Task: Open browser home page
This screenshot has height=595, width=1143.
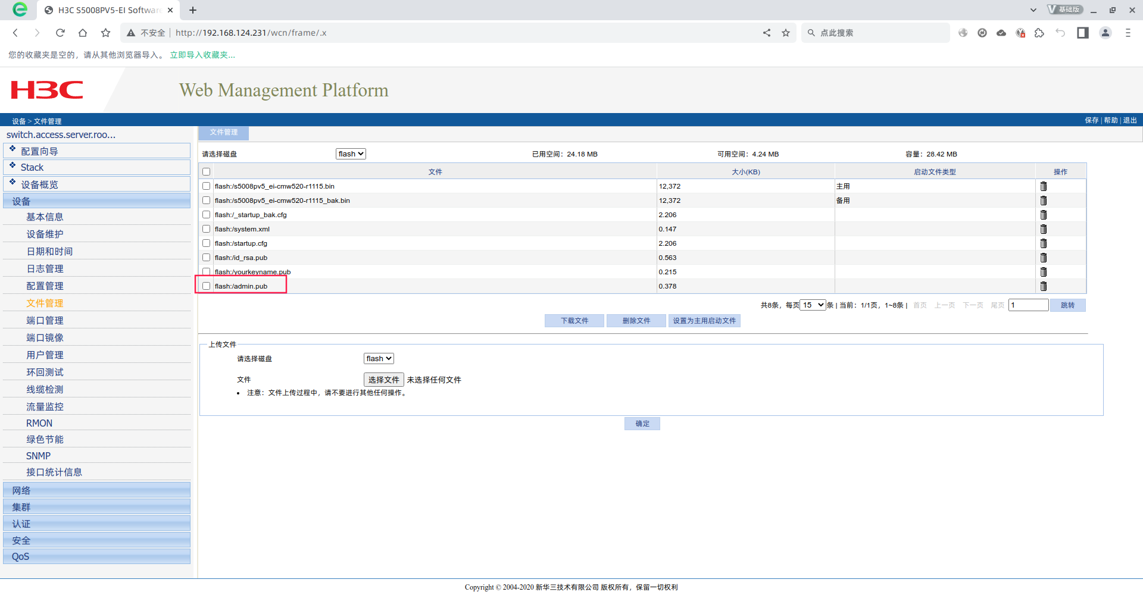Action: 83,33
